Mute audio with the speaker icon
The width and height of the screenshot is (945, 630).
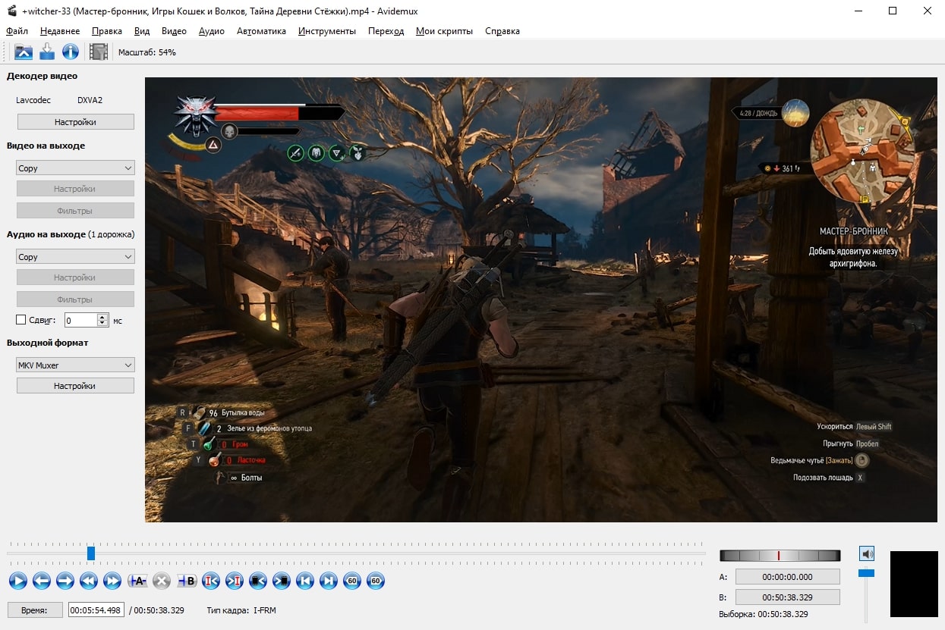[x=867, y=553]
